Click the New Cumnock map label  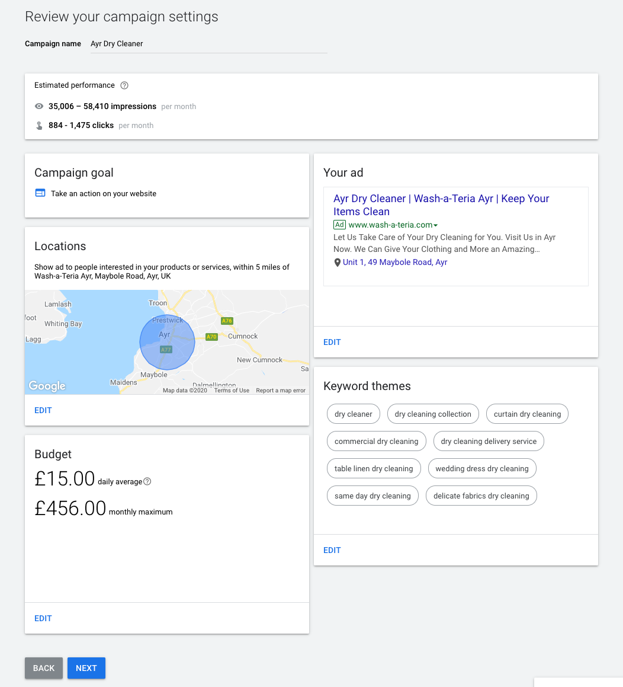coord(259,360)
